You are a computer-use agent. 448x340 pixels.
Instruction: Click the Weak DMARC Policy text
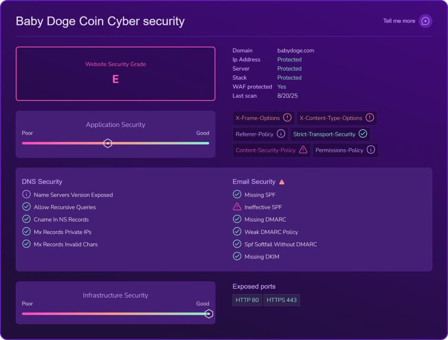point(271,232)
